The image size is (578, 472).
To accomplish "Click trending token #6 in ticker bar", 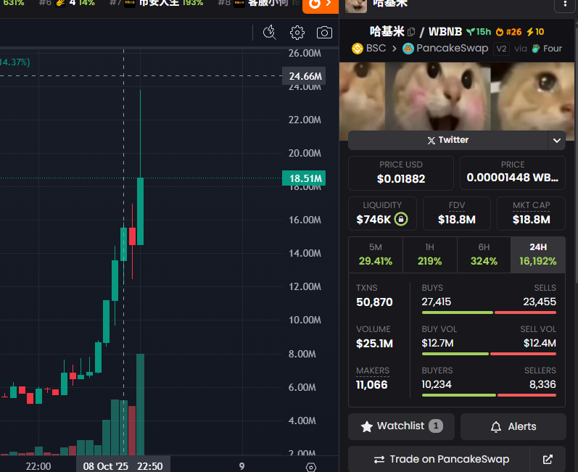I will tap(67, 3).
